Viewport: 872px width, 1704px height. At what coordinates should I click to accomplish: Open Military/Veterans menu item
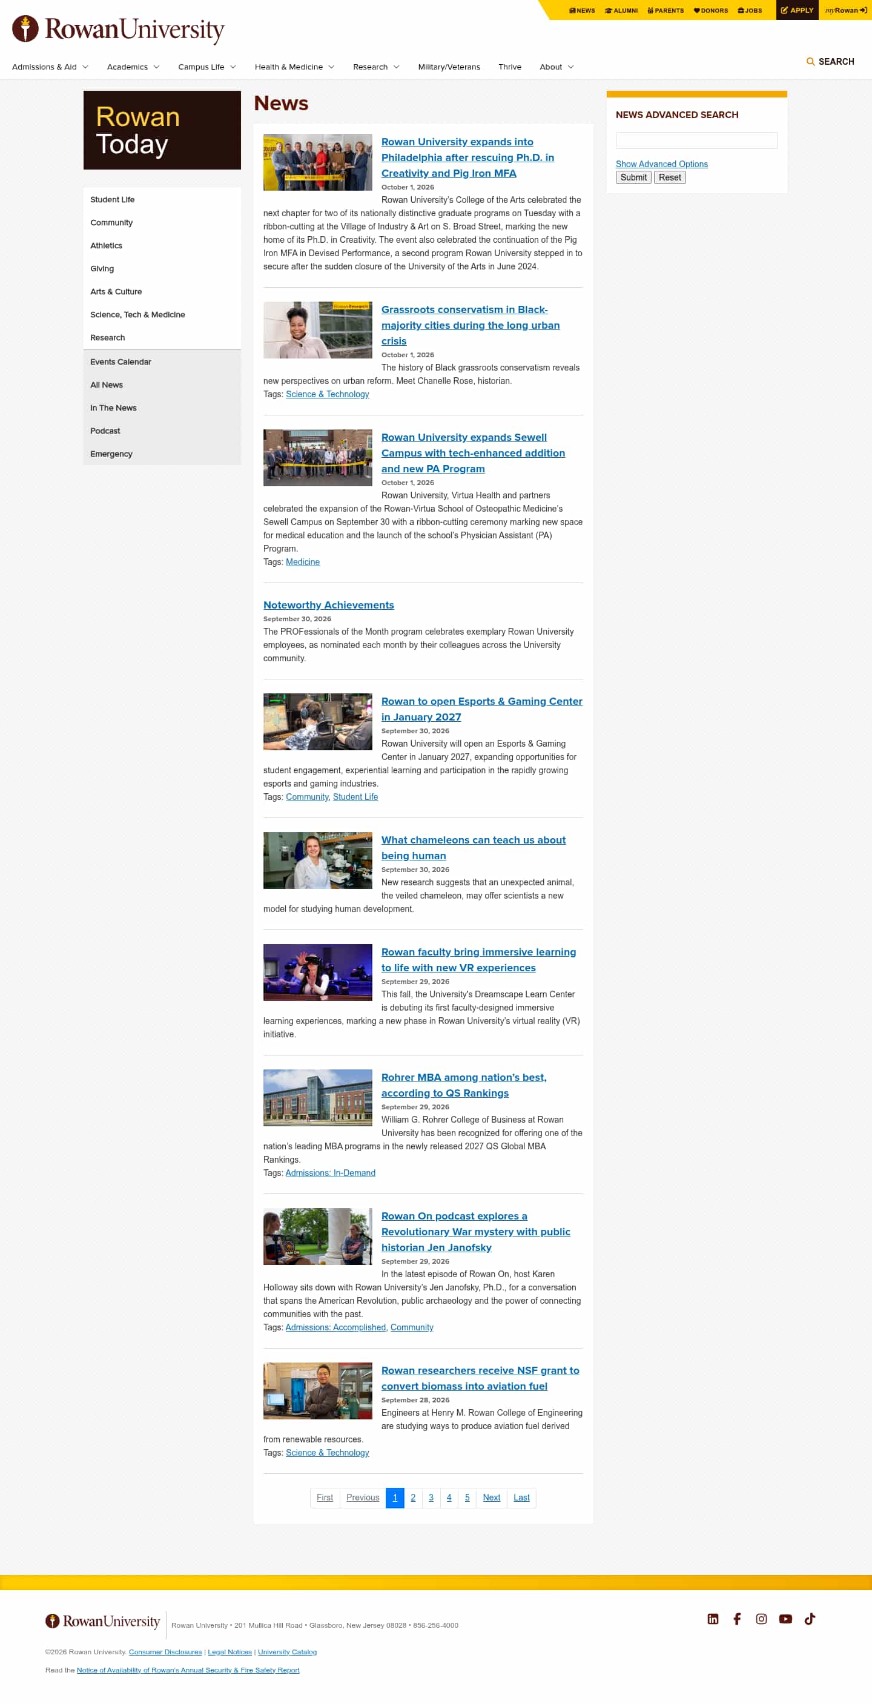coord(449,67)
